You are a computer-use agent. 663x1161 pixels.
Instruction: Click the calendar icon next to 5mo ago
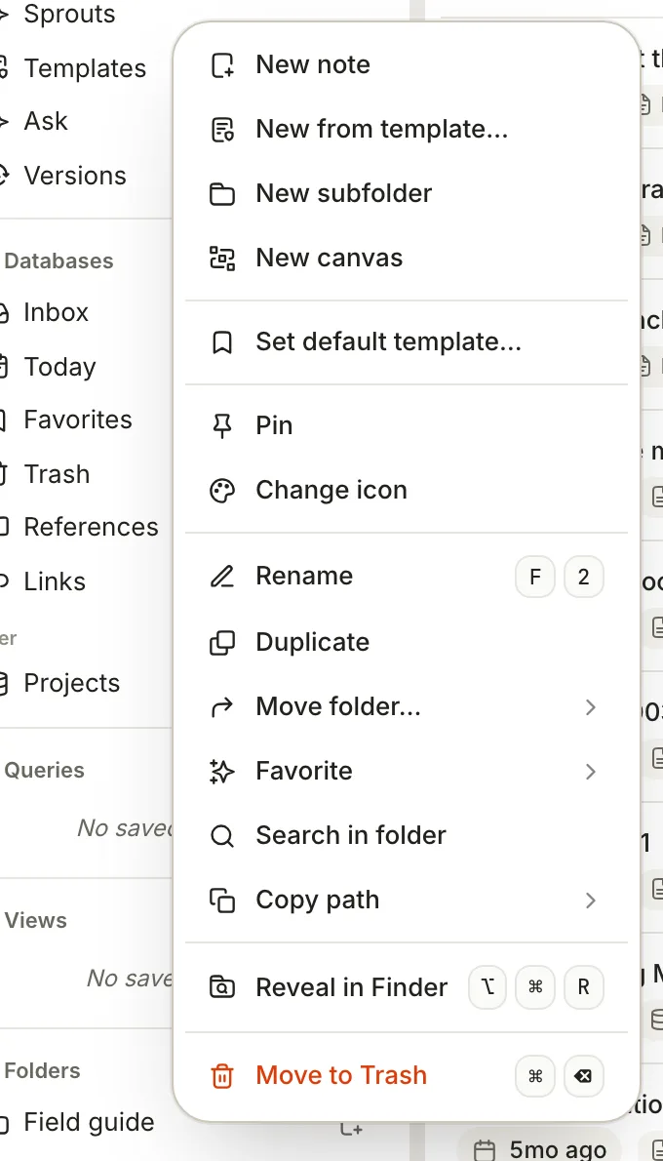484,1150
